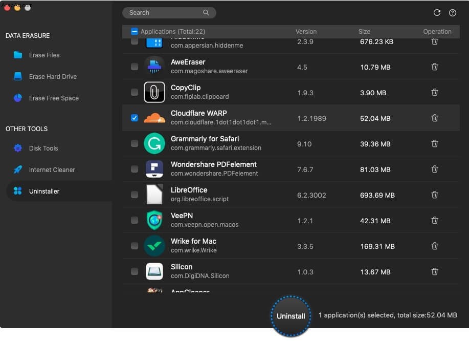Click the AweEraser app icon
Image resolution: width=469 pixels, height=341 pixels.
(x=154, y=67)
